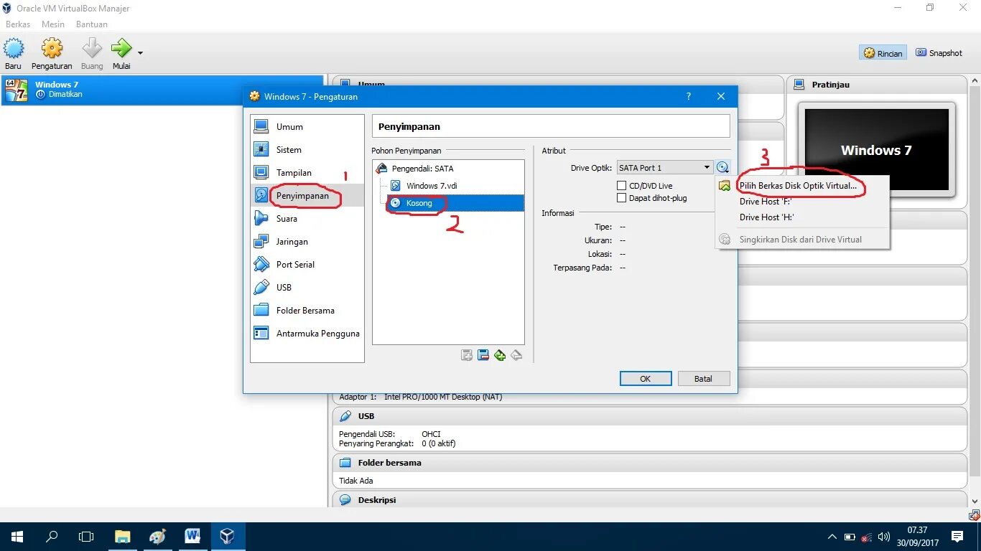This screenshot has width=981, height=551.
Task: Select the Port Serial settings category
Action: point(307,265)
